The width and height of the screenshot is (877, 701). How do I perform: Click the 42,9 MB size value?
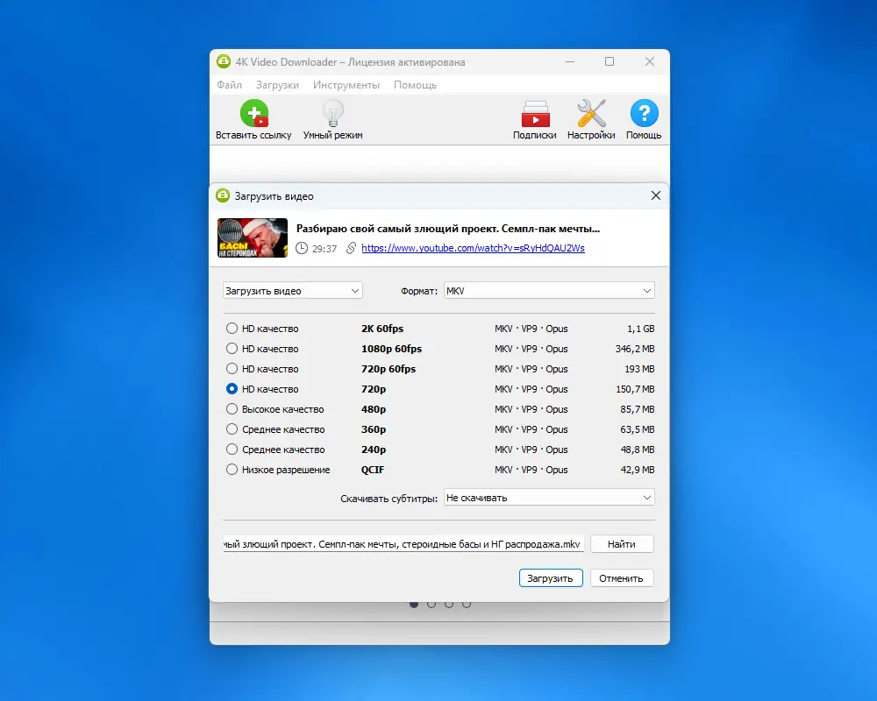coord(637,470)
